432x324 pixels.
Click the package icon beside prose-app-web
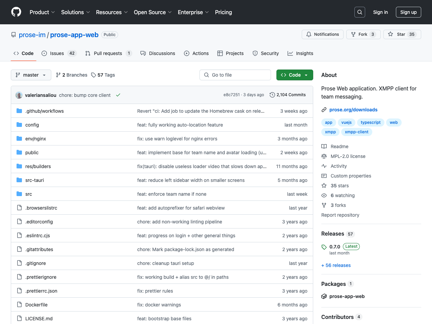coord(324,296)
